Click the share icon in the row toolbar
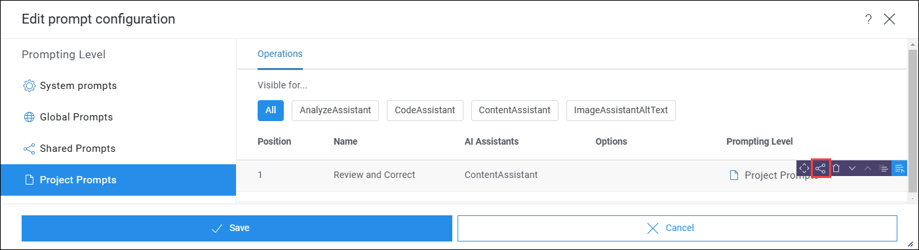The height and width of the screenshot is (250, 919). pyautogui.click(x=821, y=168)
